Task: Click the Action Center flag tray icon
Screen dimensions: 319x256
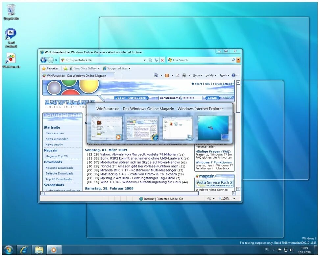Action: click(280, 250)
